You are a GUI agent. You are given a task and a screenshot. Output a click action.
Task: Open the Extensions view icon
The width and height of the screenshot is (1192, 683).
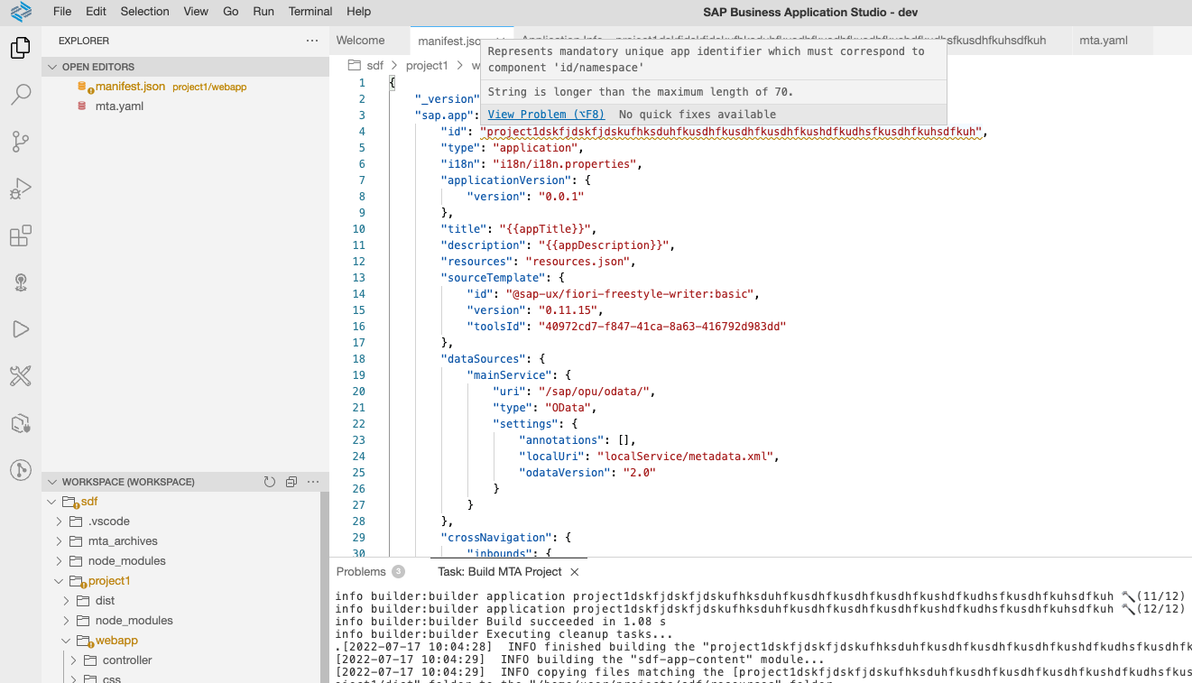pos(21,235)
